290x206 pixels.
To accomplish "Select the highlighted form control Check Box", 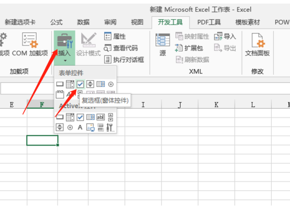I will click(80, 84).
